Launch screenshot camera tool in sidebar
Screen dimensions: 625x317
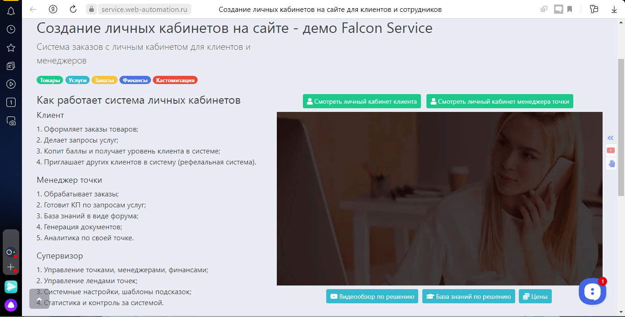point(11,121)
